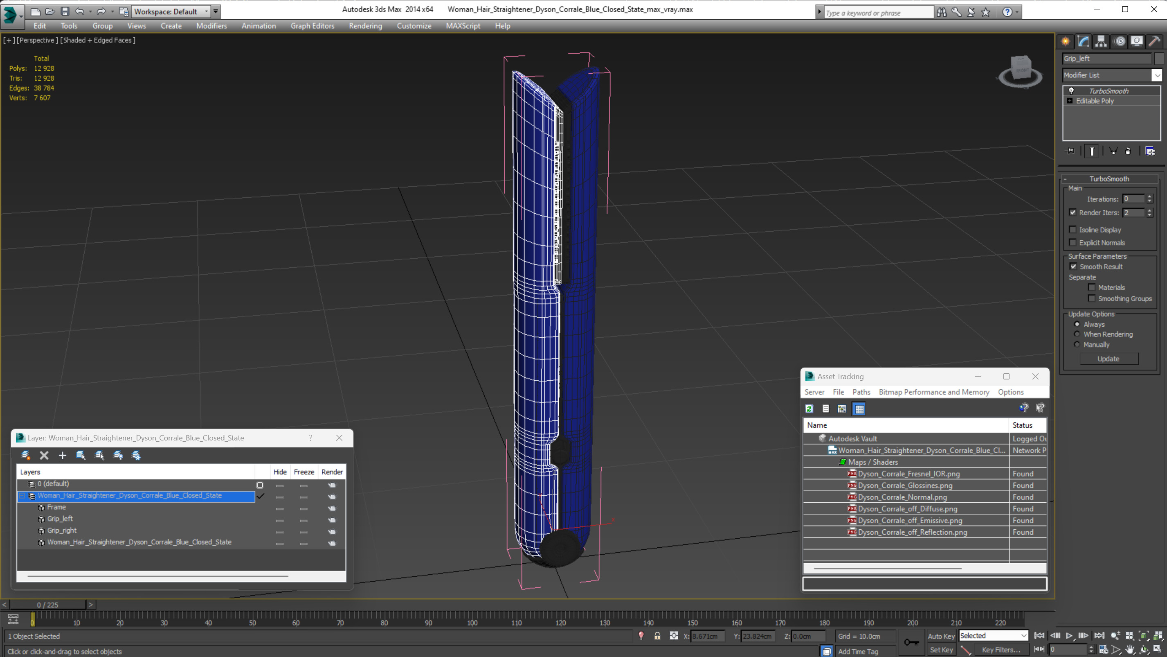
Task: Click Play Animation button
Action: click(1069, 635)
